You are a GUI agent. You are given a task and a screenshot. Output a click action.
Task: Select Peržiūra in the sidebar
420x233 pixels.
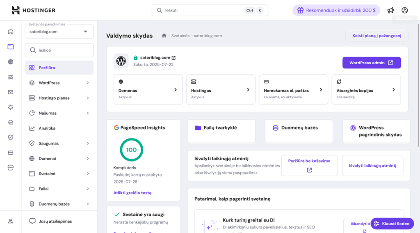[59, 68]
